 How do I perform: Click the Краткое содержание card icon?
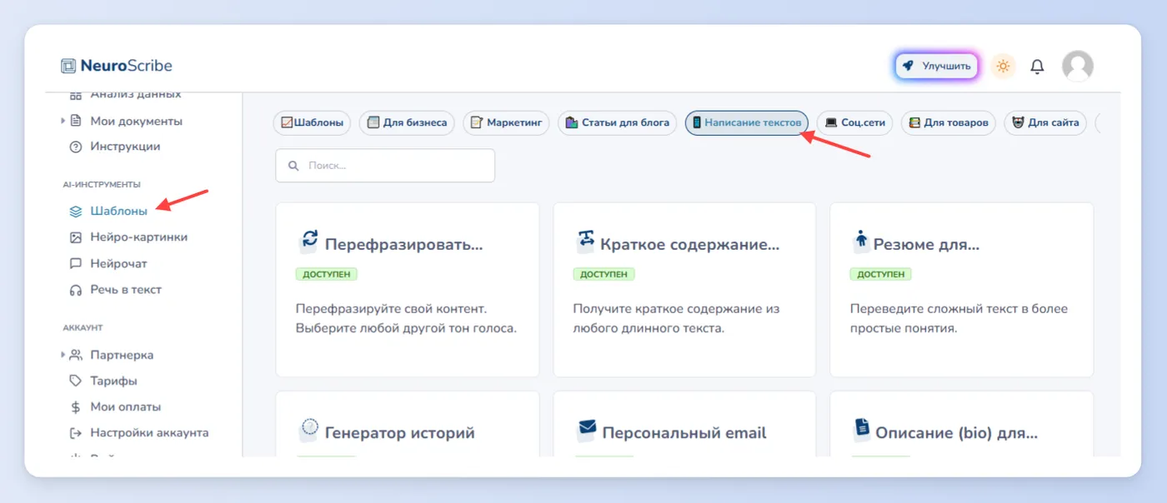click(586, 241)
